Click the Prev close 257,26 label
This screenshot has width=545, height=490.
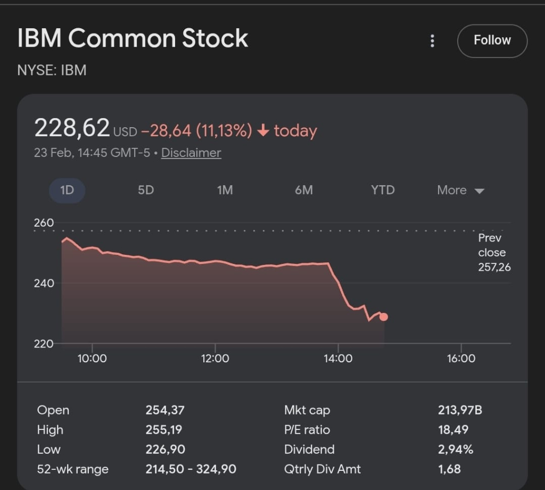494,253
